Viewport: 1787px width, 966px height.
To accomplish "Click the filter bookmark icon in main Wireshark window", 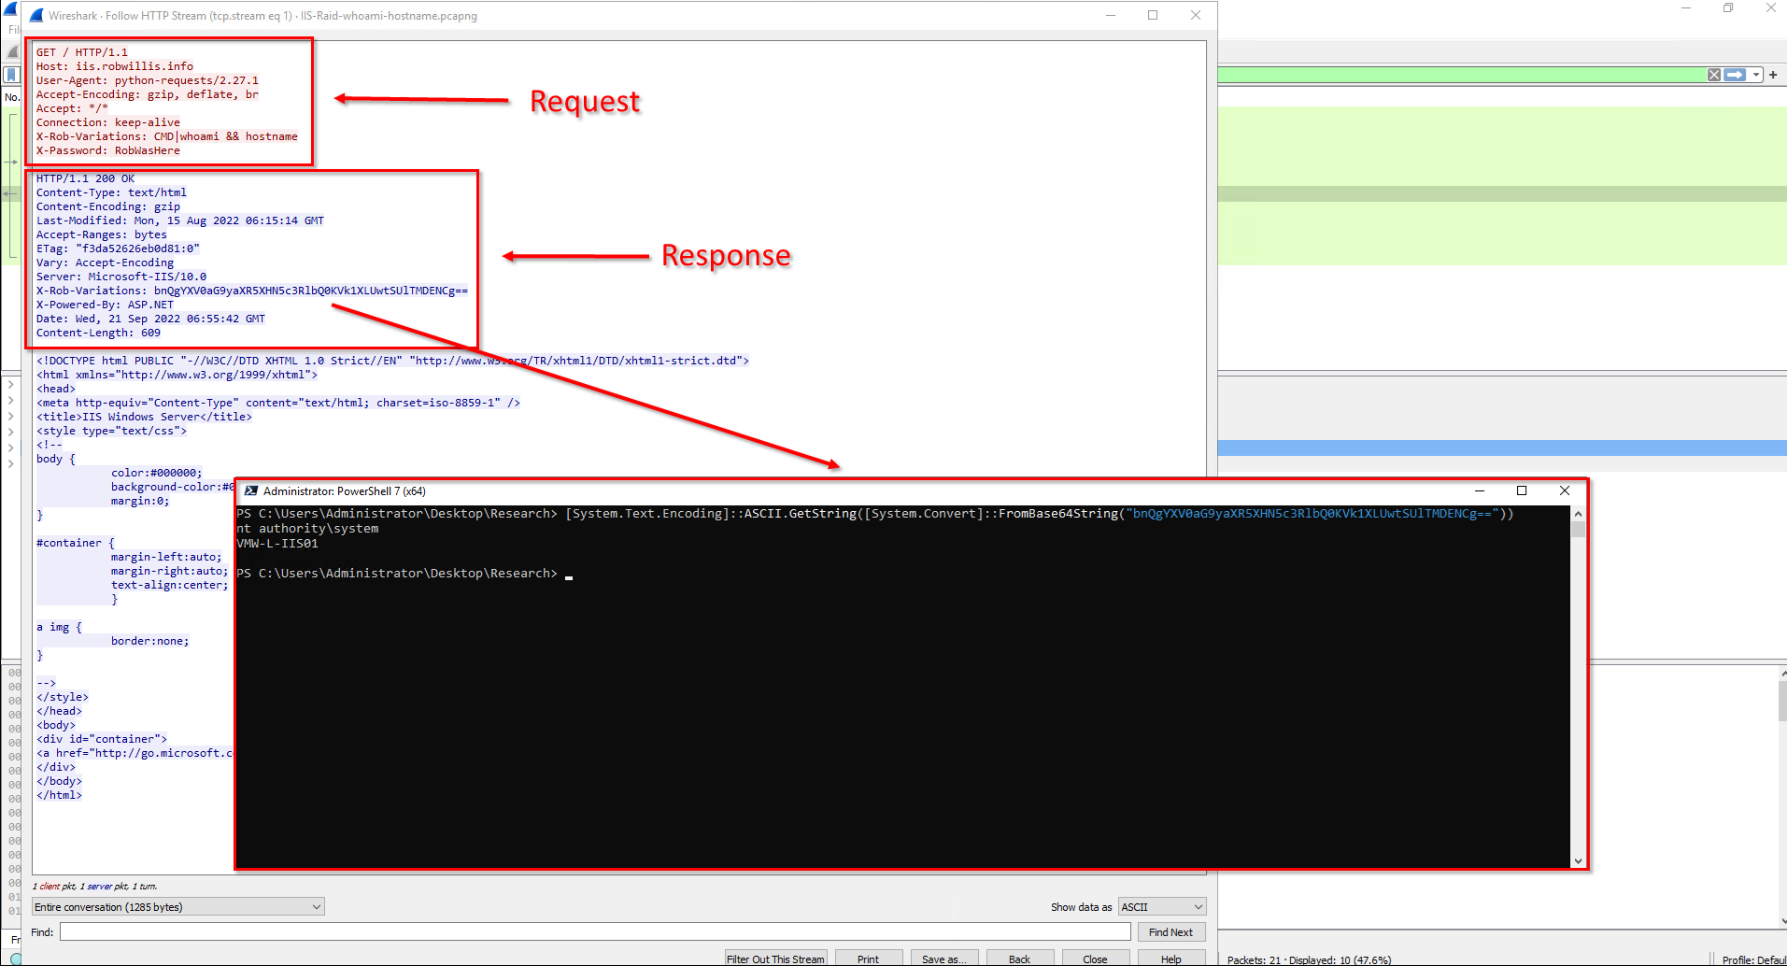I will coord(11,75).
